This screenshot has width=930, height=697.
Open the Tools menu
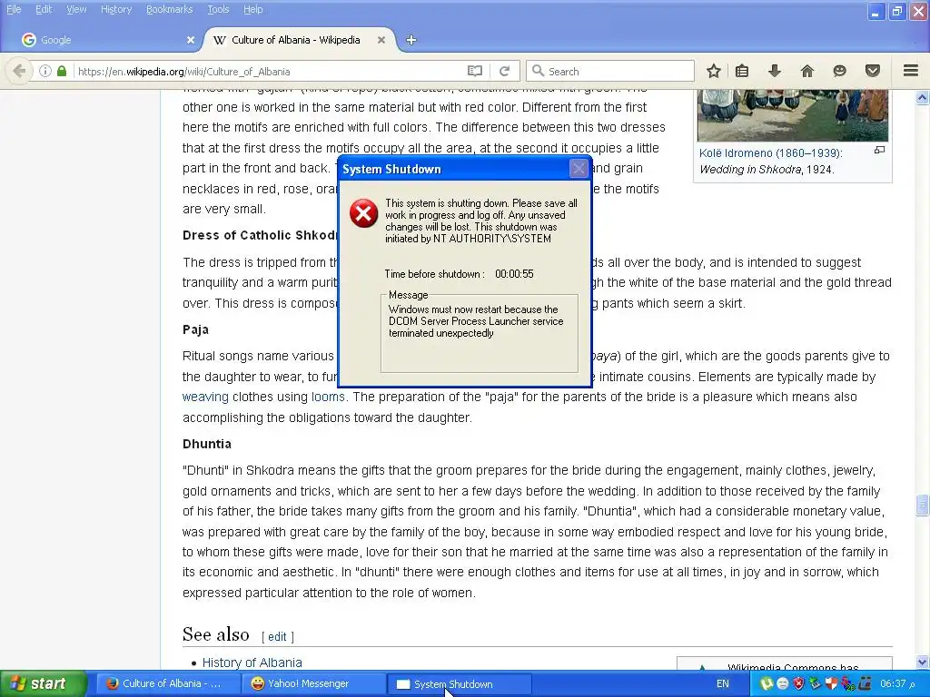point(218,9)
